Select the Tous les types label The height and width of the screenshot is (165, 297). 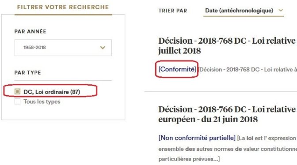click(42, 101)
